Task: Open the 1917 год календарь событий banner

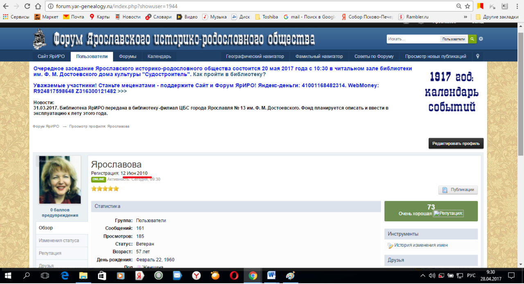Action: pyautogui.click(x=451, y=92)
